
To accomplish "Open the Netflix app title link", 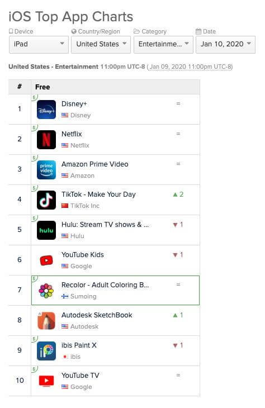I will click(72, 134).
